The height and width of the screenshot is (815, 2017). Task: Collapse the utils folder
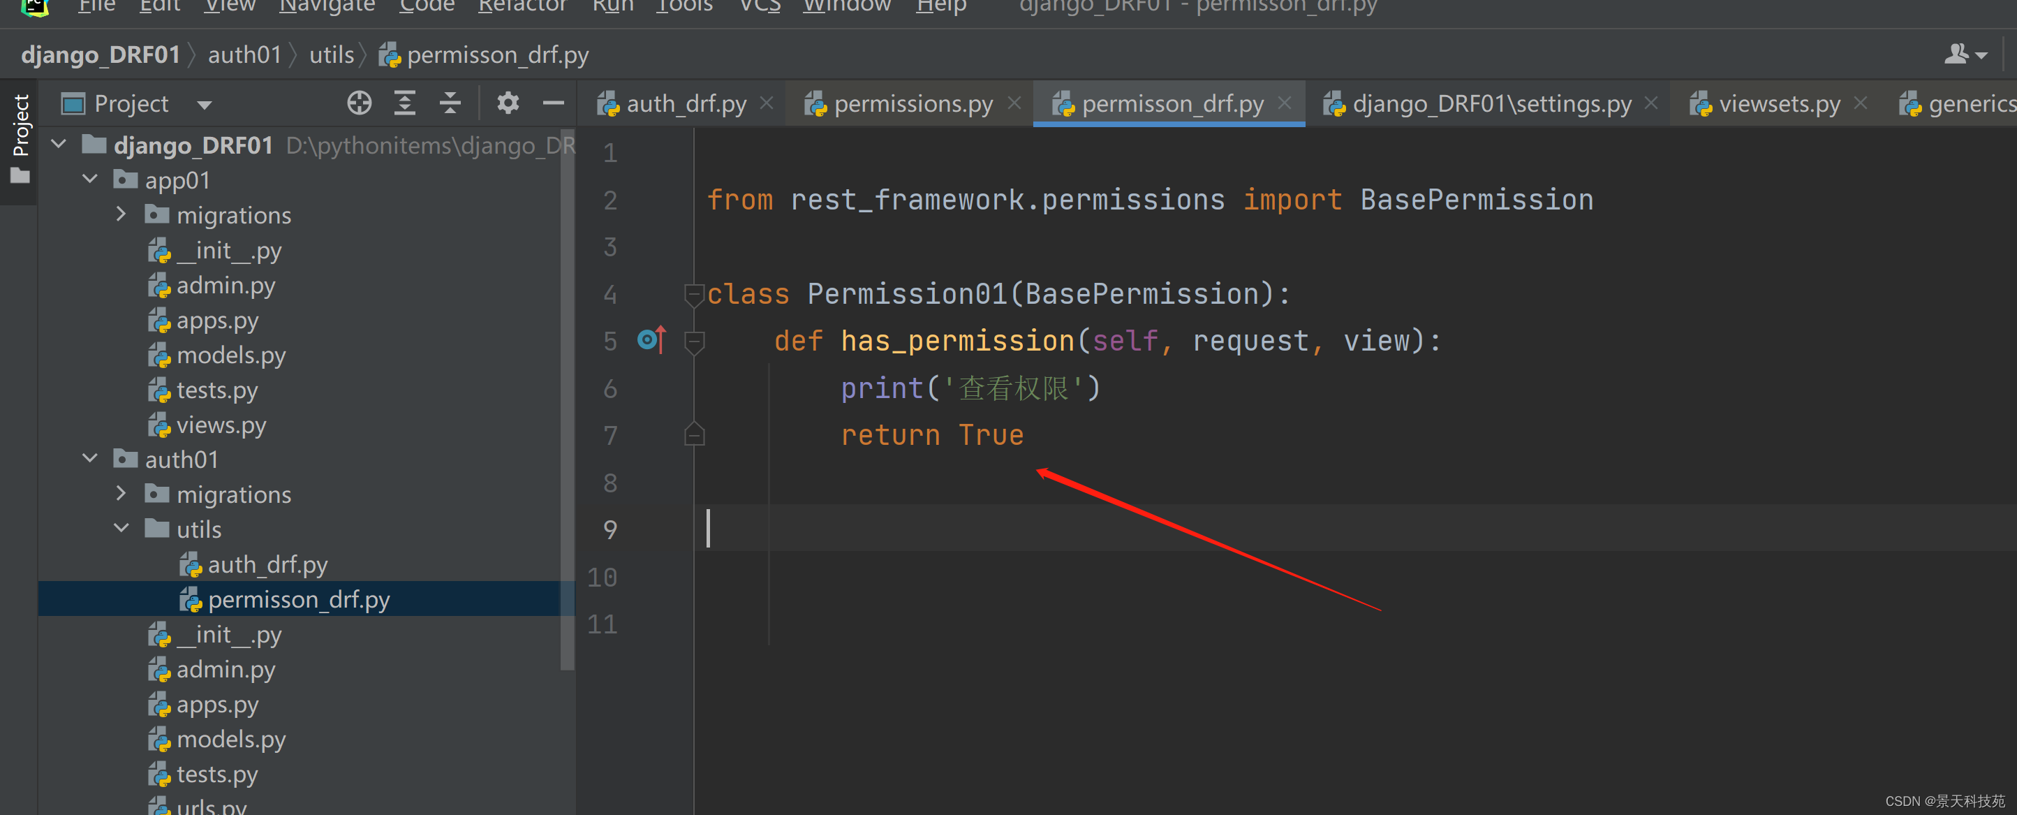coord(121,529)
